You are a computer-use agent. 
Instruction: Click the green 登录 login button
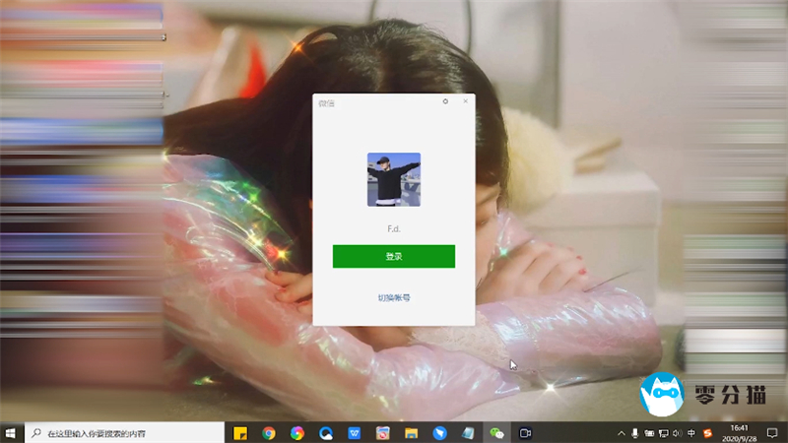pos(393,256)
